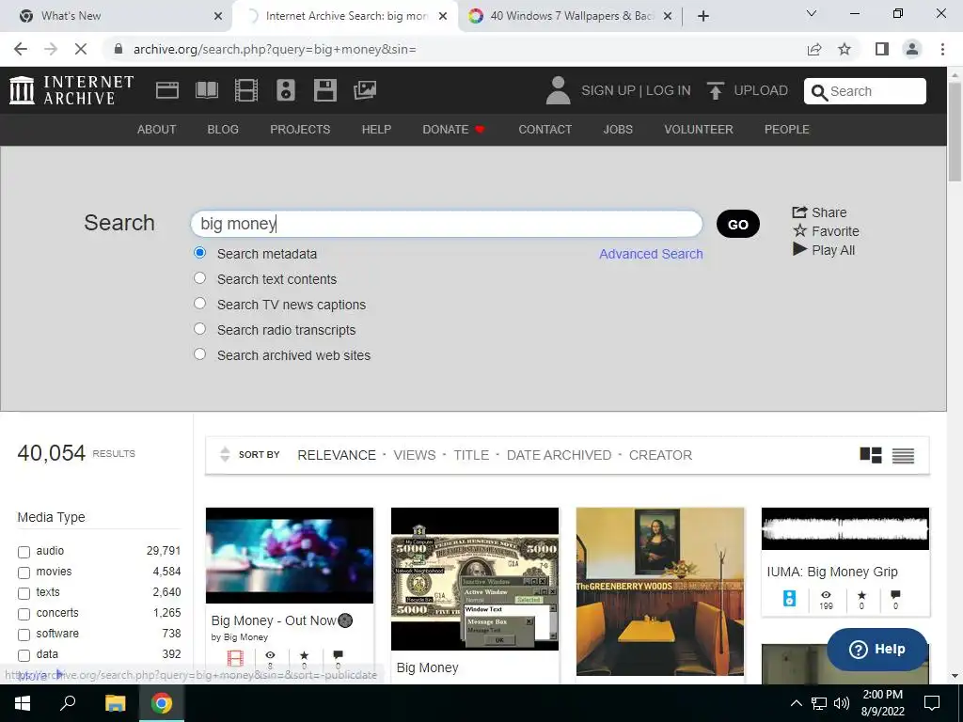Open the Help chat button
The image size is (963, 722).
[877, 649]
